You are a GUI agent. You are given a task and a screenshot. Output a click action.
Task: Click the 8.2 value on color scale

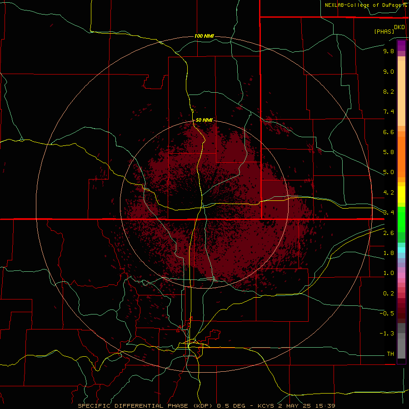389,91
